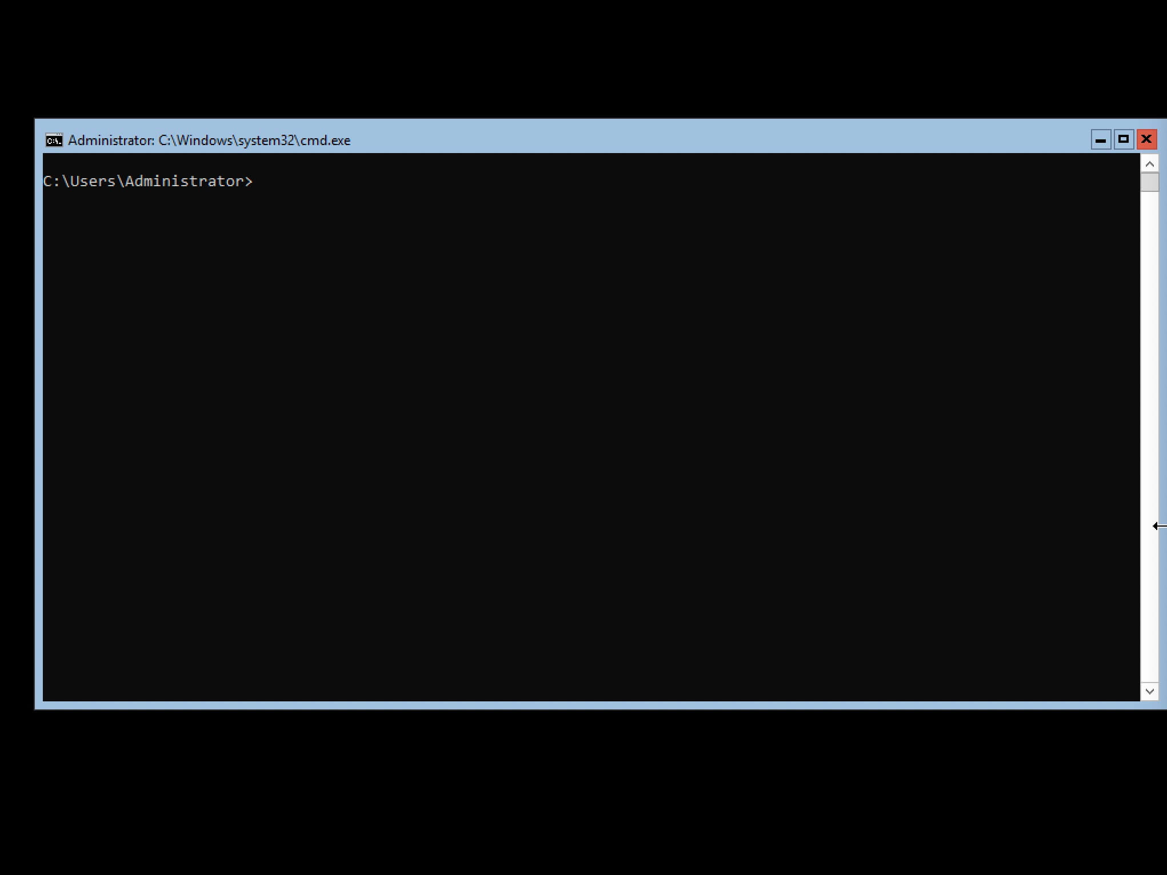Click the cmd.exe title bar icon
Viewport: 1167px width, 875px height.
tap(53, 140)
